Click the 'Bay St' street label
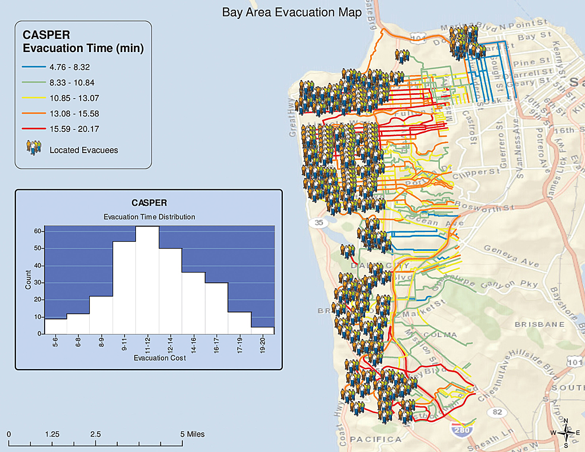Screen dimensions: 585x452 pyautogui.click(x=535, y=36)
